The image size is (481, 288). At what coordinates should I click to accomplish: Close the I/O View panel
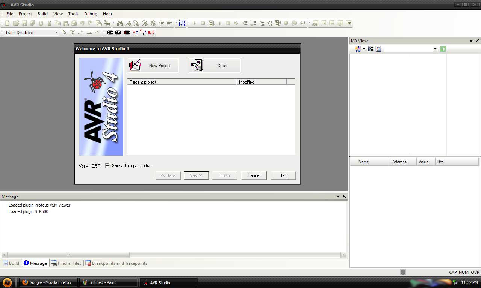pyautogui.click(x=477, y=41)
